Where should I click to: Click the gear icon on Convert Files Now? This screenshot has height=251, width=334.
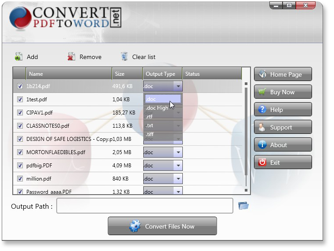tap(135, 226)
